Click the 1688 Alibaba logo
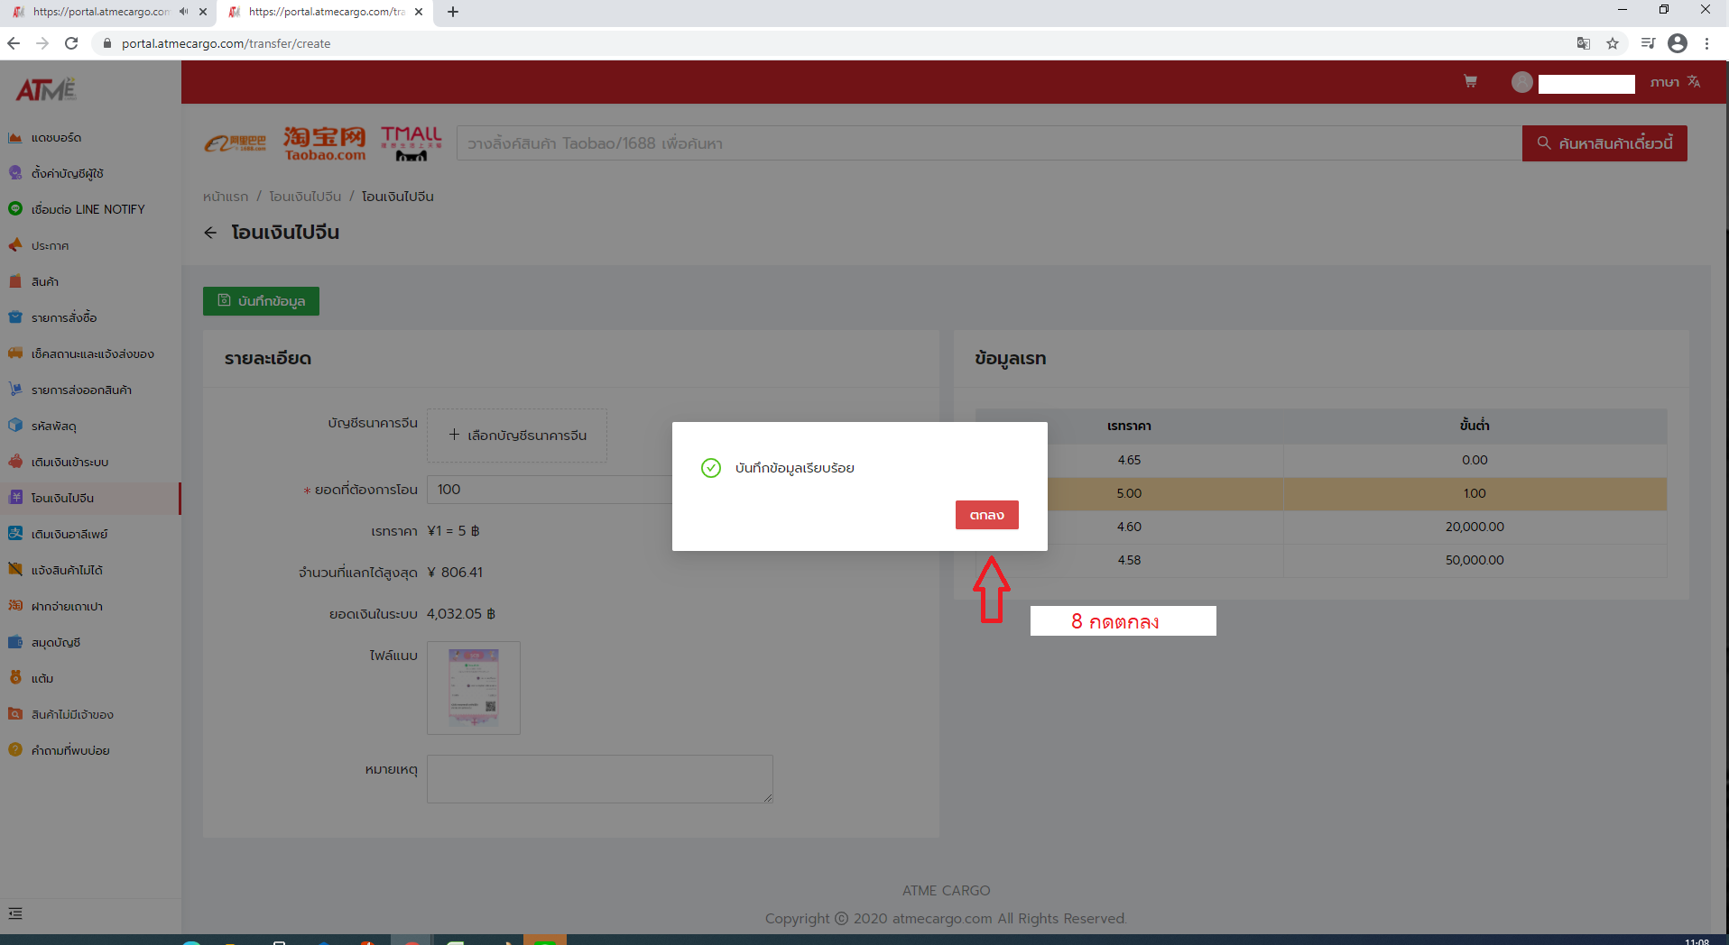This screenshot has width=1729, height=945. pyautogui.click(x=236, y=143)
